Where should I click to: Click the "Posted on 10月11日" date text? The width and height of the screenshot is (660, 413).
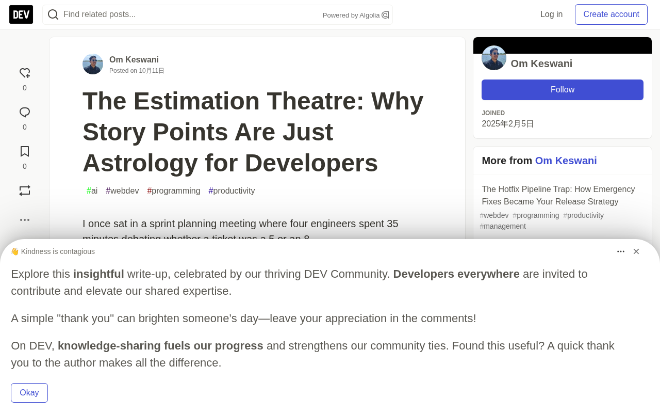point(137,71)
